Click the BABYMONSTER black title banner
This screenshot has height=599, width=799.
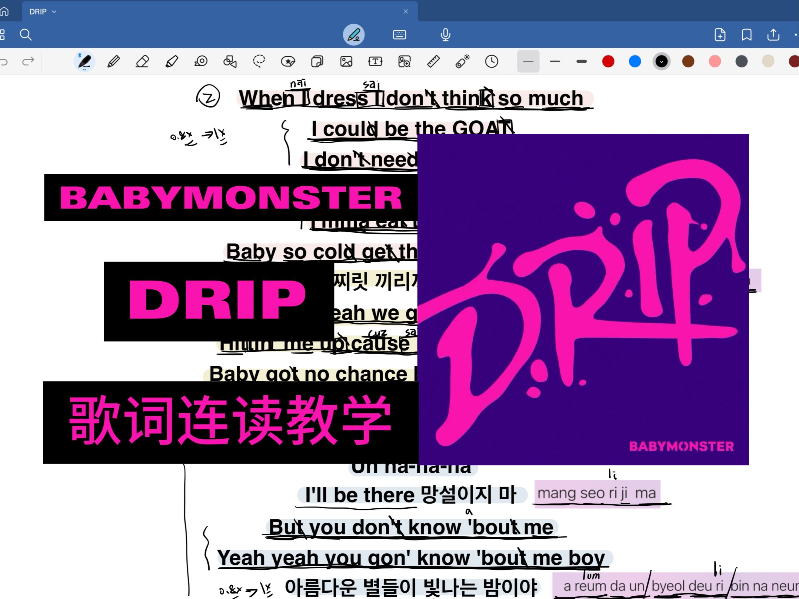click(x=231, y=198)
